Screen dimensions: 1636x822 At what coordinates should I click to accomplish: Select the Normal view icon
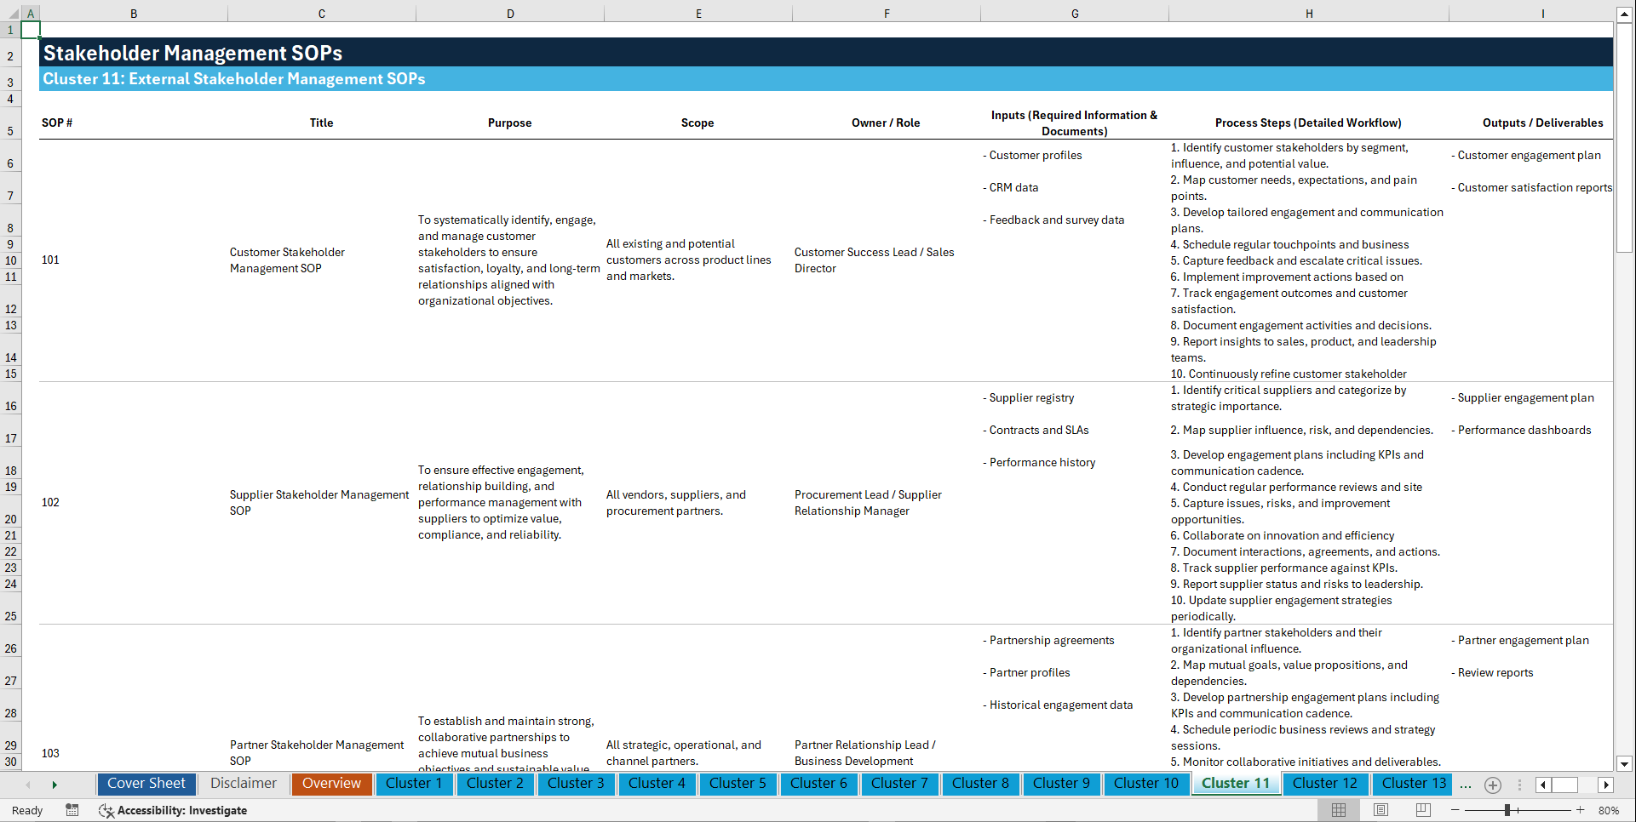coord(1338,810)
